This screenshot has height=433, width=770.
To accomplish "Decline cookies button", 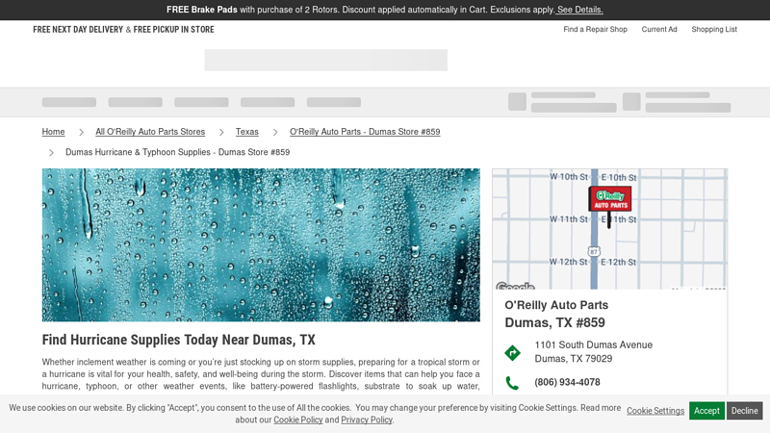I will 744,411.
